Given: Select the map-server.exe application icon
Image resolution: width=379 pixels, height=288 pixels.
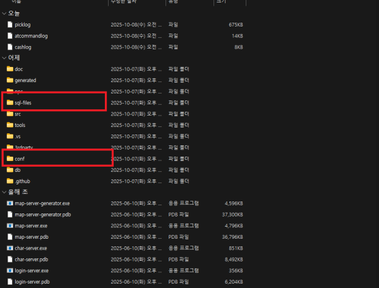Looking at the screenshot, I should click(x=9, y=225).
